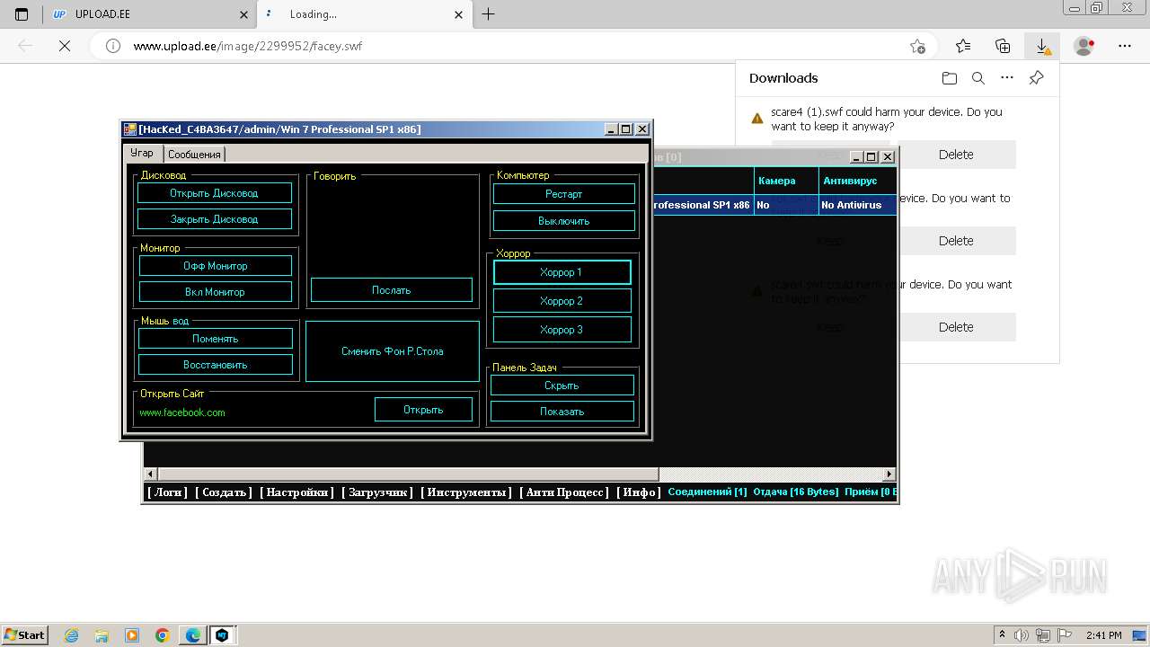Viewport: 1150px width, 647px height.
Task: Toggle the Downloads toolbar icon
Action: tap(1042, 46)
